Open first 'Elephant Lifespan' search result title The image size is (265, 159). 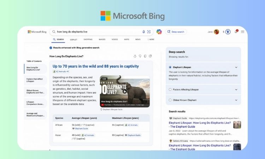[200, 125]
